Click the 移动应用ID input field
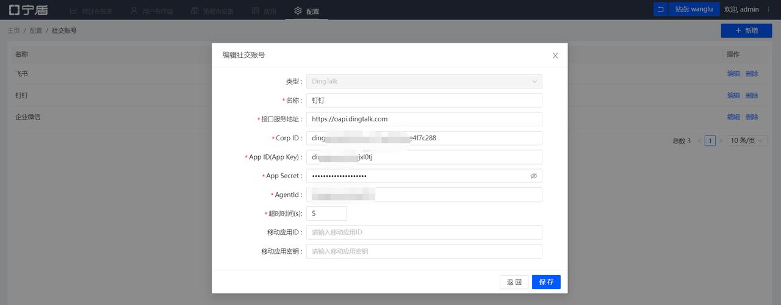The height and width of the screenshot is (305, 781). point(424,232)
